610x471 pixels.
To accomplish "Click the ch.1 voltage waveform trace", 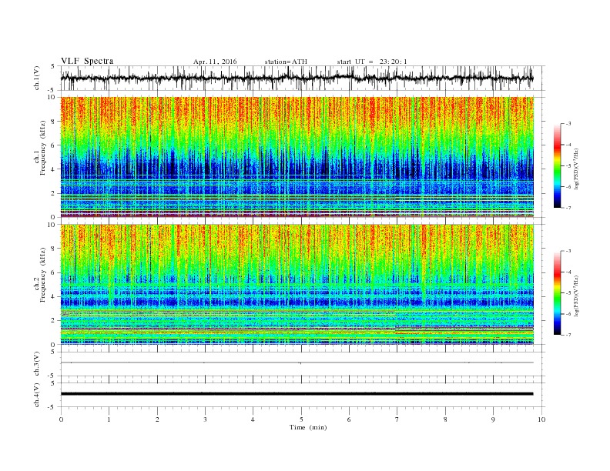I will point(297,78).
